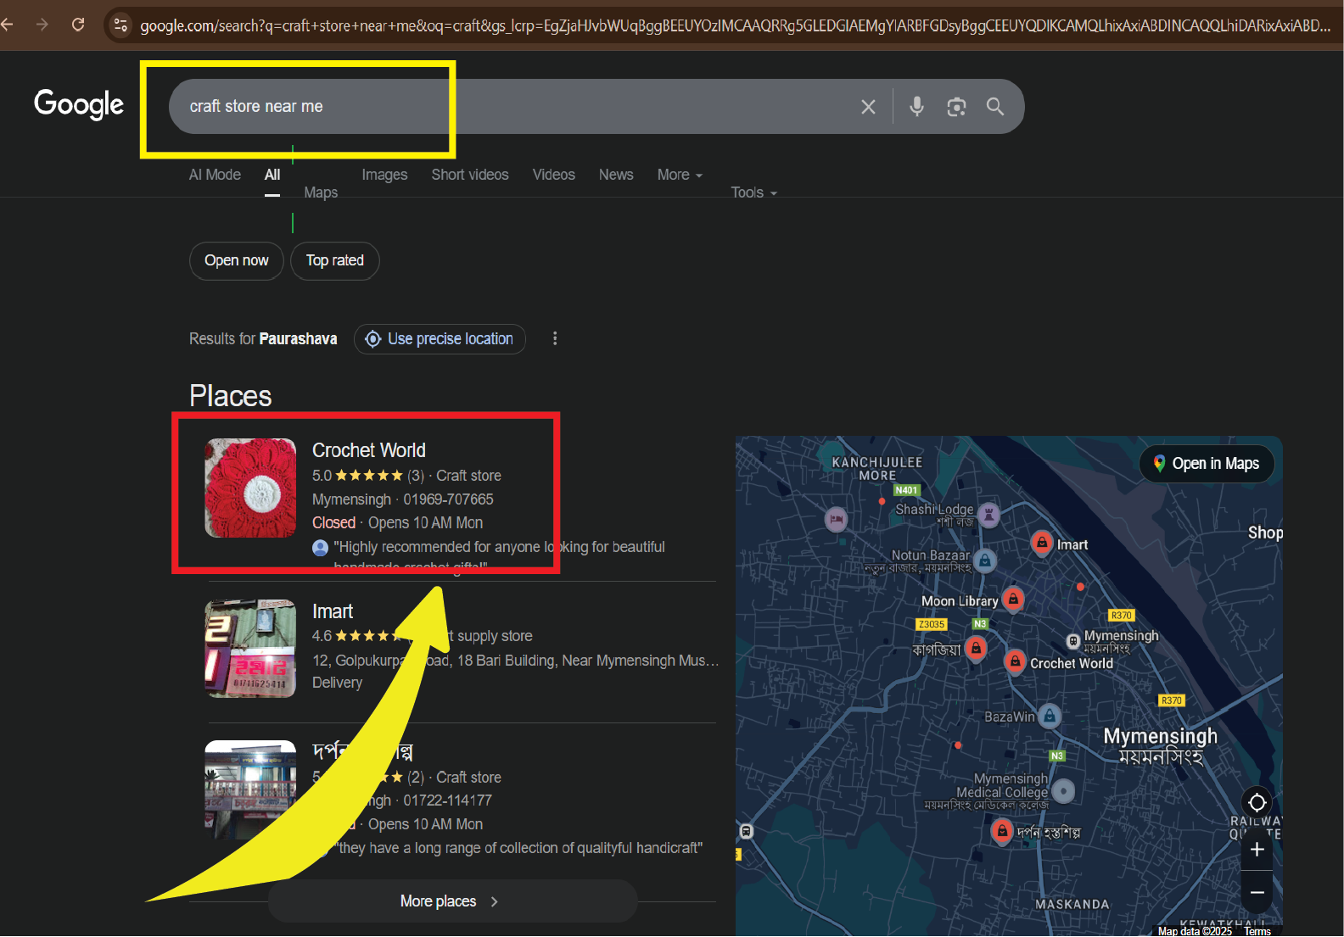Clear the search box with X icon

point(868,107)
